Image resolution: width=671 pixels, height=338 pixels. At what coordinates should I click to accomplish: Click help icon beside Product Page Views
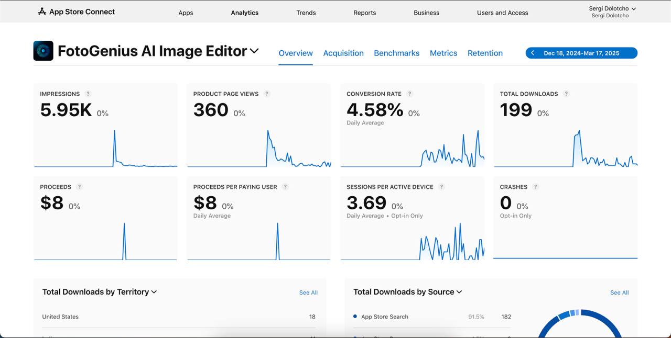pyautogui.click(x=267, y=94)
